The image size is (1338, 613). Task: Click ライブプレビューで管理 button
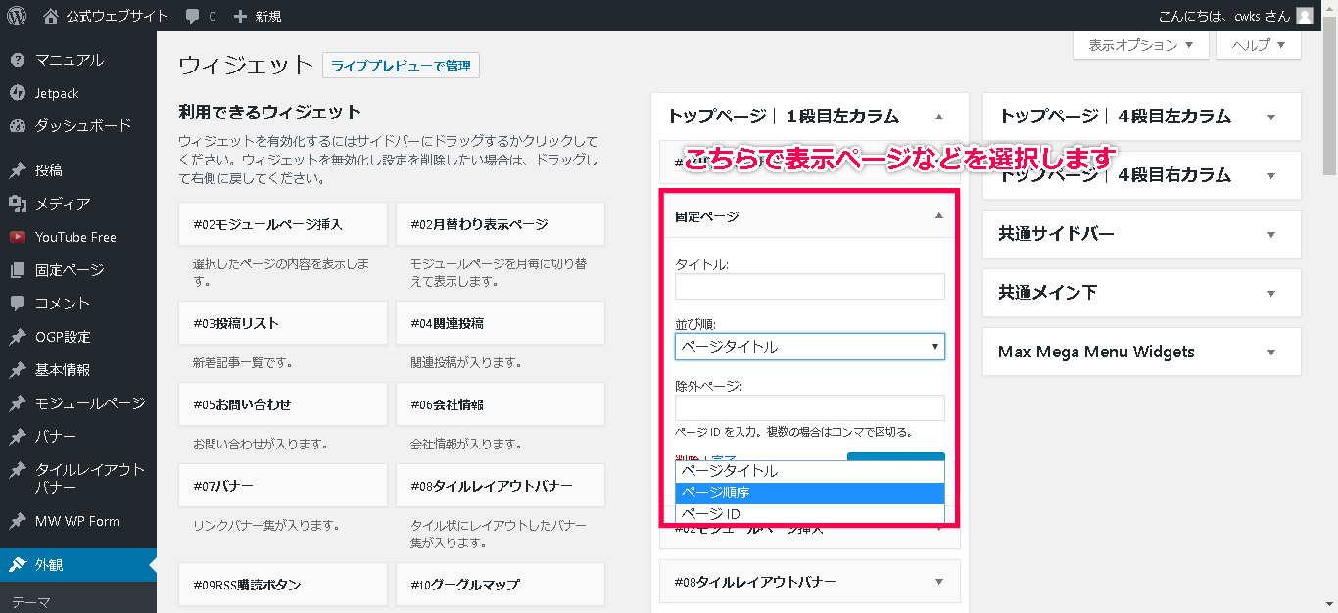tap(401, 66)
